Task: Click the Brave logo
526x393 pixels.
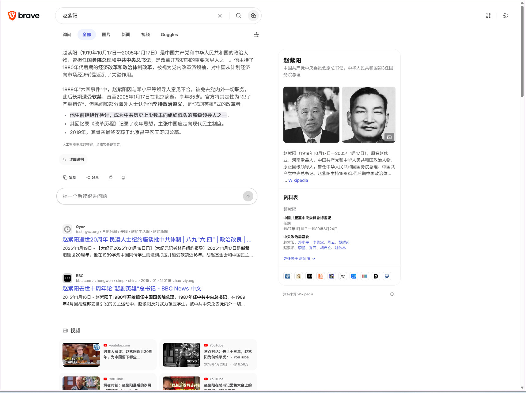Action: (x=24, y=16)
